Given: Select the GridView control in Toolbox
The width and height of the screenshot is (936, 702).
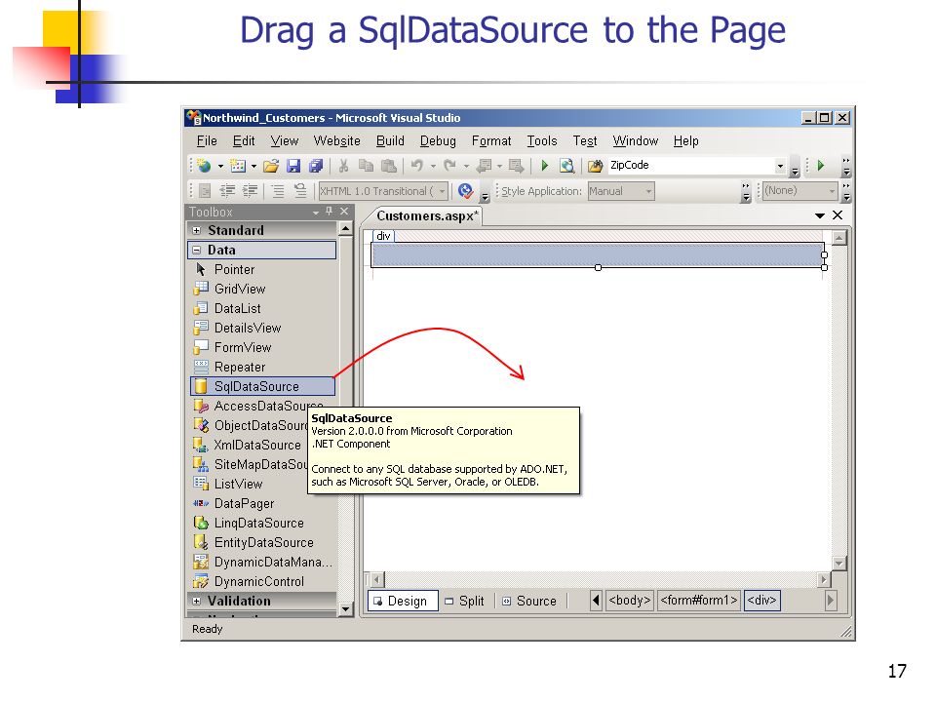Looking at the screenshot, I should [262, 289].
